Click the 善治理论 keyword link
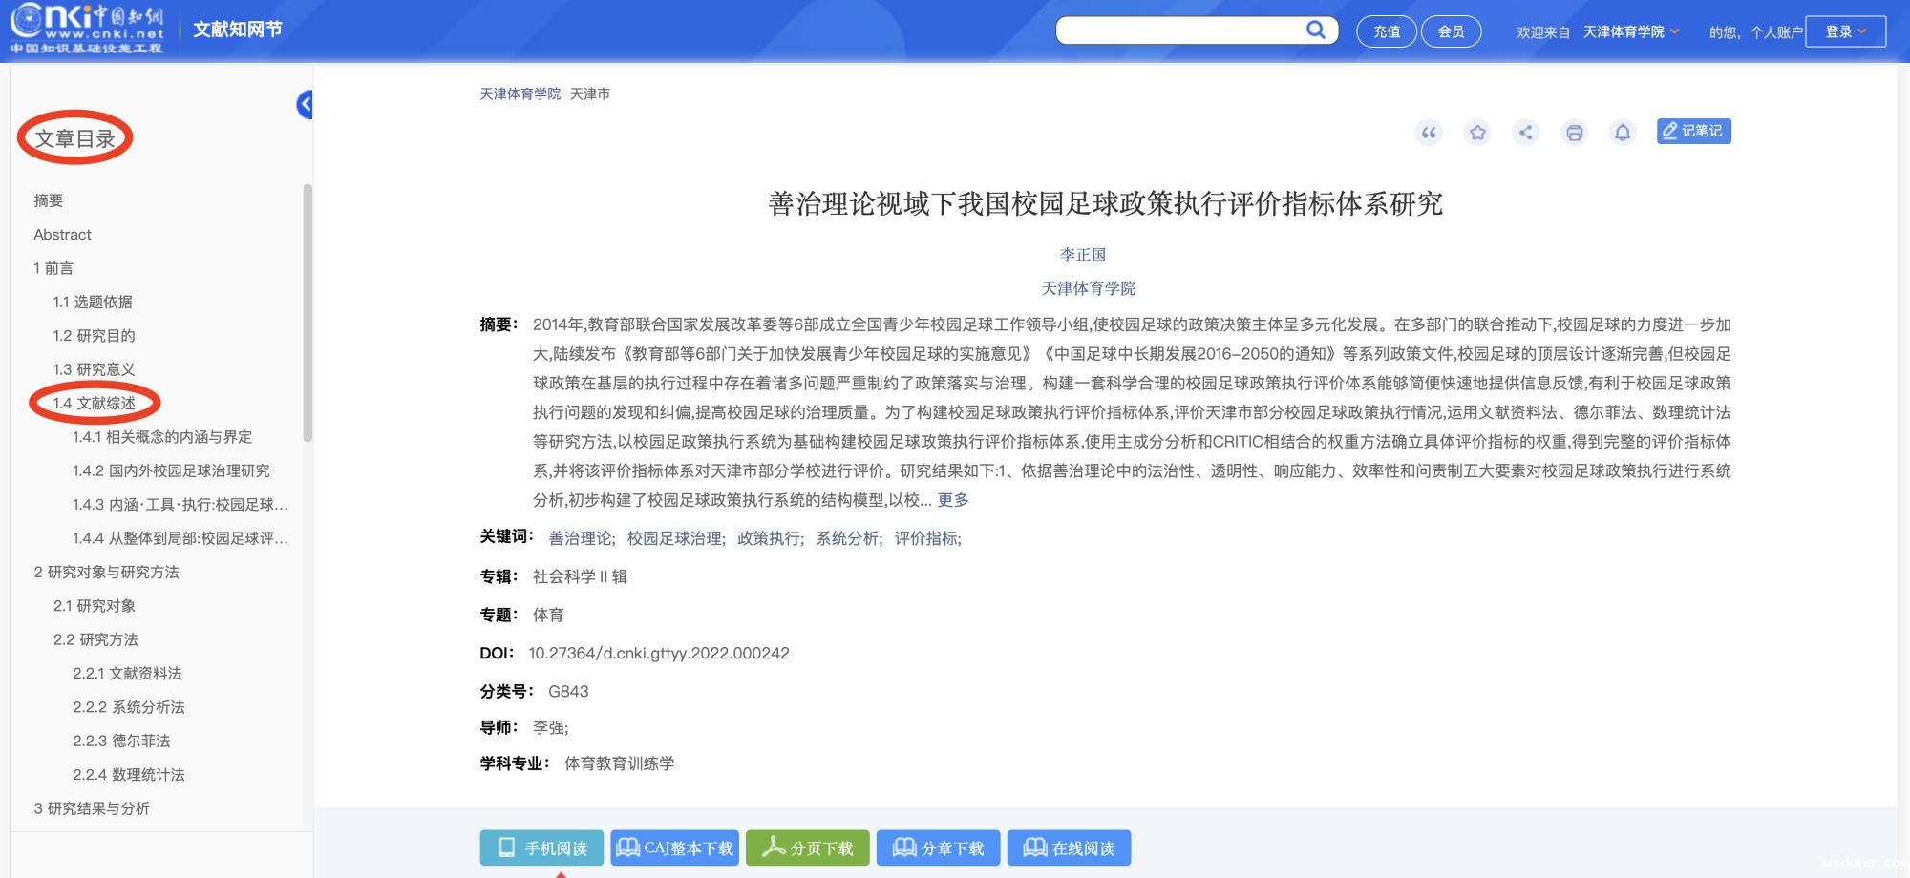This screenshot has height=878, width=1910. pos(581,538)
